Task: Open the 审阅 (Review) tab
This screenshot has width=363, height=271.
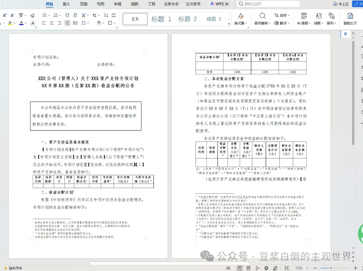Action: click(117, 4)
